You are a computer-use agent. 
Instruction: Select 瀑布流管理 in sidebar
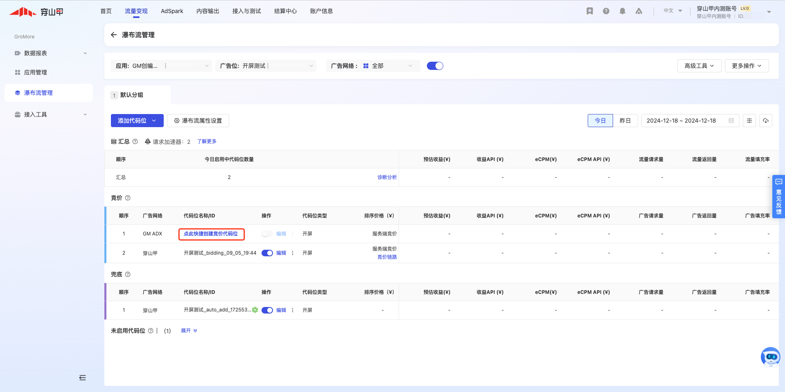[x=49, y=93]
